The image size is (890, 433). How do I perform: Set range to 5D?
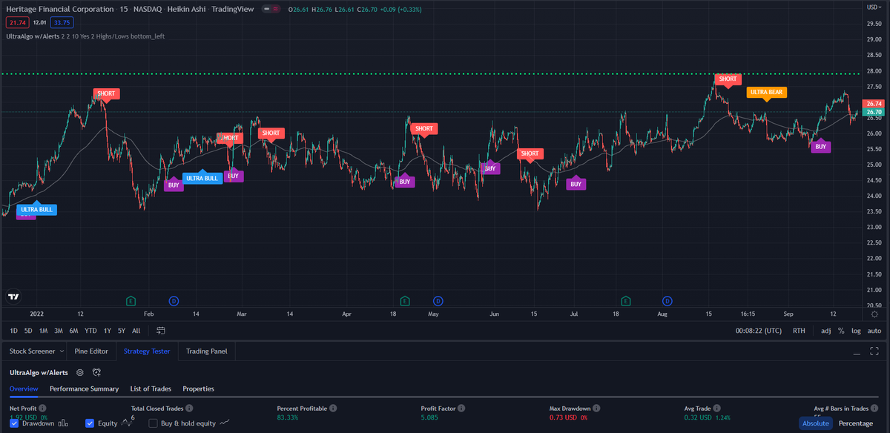point(28,331)
